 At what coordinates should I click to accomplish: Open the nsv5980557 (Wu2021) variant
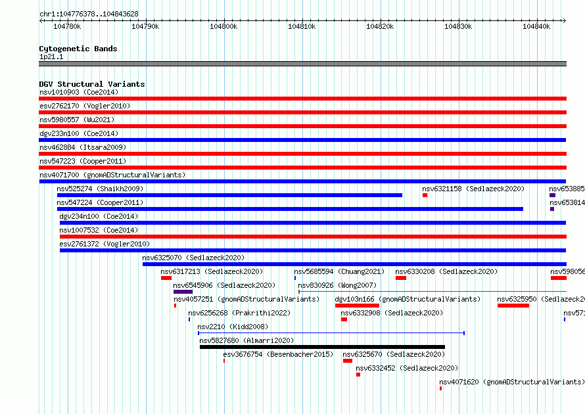(x=77, y=120)
